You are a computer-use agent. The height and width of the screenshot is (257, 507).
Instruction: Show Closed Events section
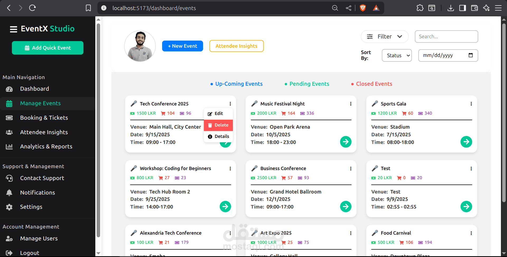click(372, 84)
